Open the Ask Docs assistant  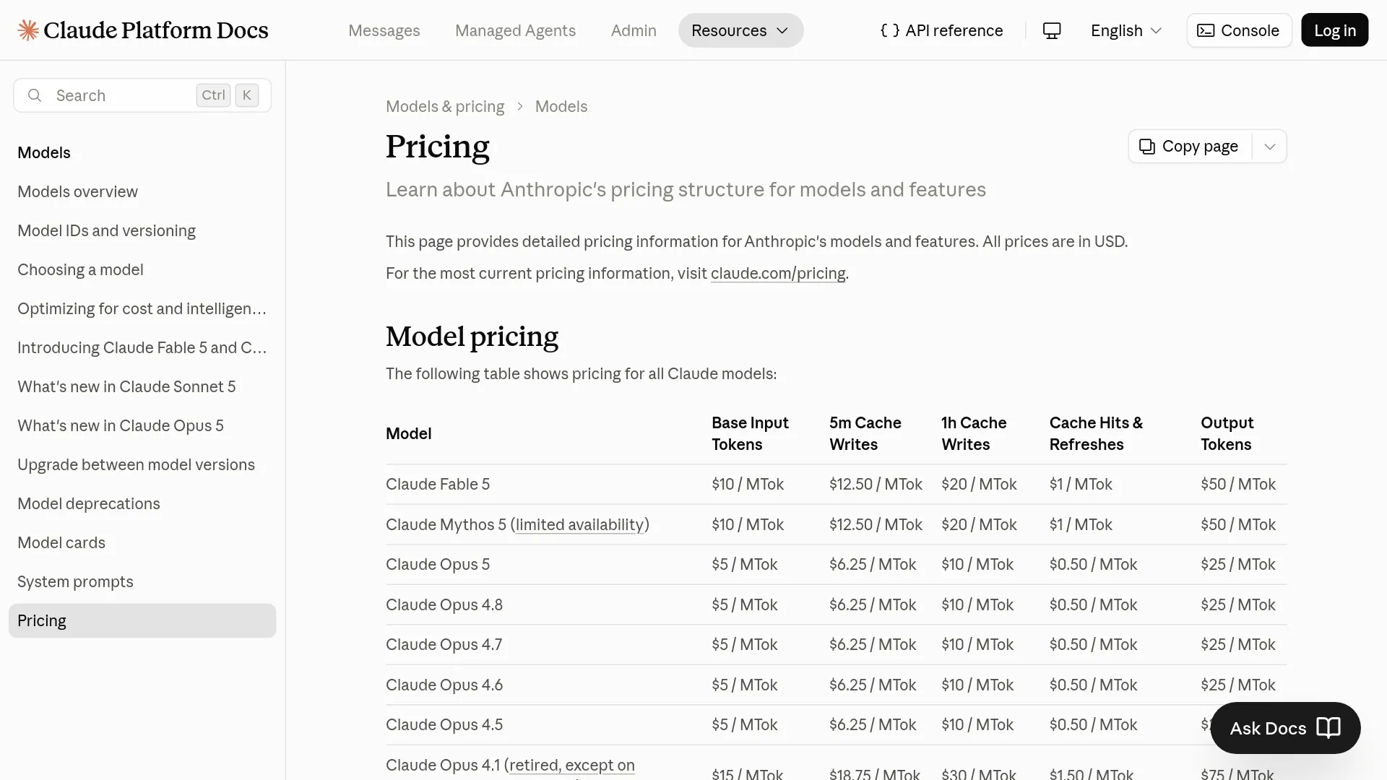click(1286, 728)
